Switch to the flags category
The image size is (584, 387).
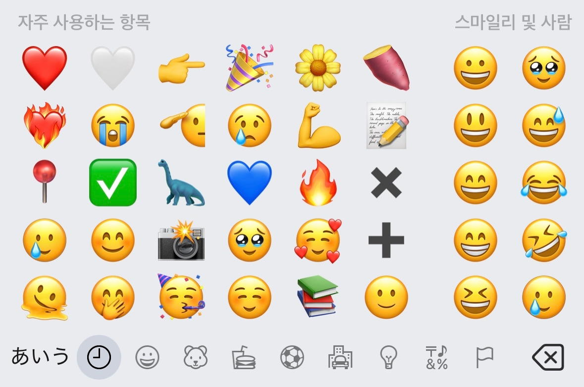tap(485, 357)
